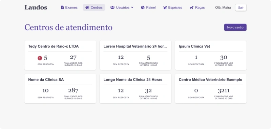Click SEM RESPOSTA label on Tedy card
The height and width of the screenshot is (129, 271).
point(46,64)
